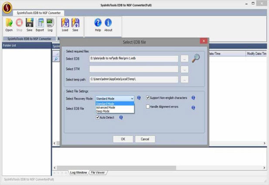Viewport: 269px width, 185px height.
Task: Click the left arrow of the log pane scrollbar
Action: tap(55, 168)
